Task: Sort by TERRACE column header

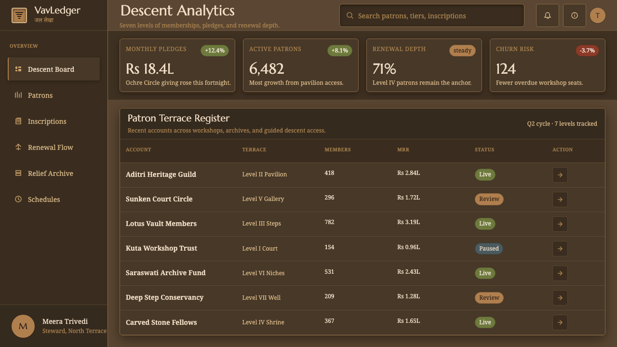Action: click(x=254, y=149)
